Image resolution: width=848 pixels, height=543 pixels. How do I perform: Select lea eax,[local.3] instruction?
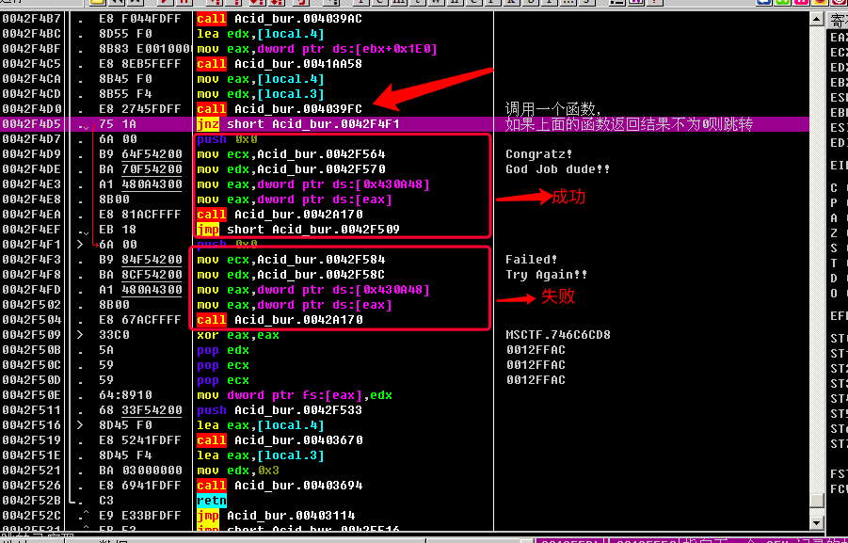point(260,455)
